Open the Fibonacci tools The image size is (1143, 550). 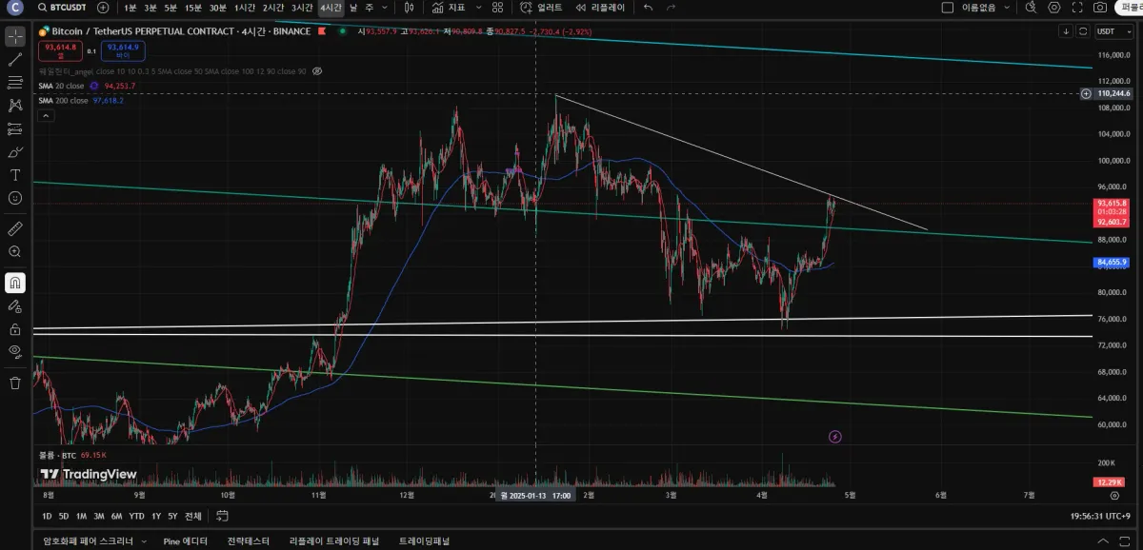pos(15,83)
